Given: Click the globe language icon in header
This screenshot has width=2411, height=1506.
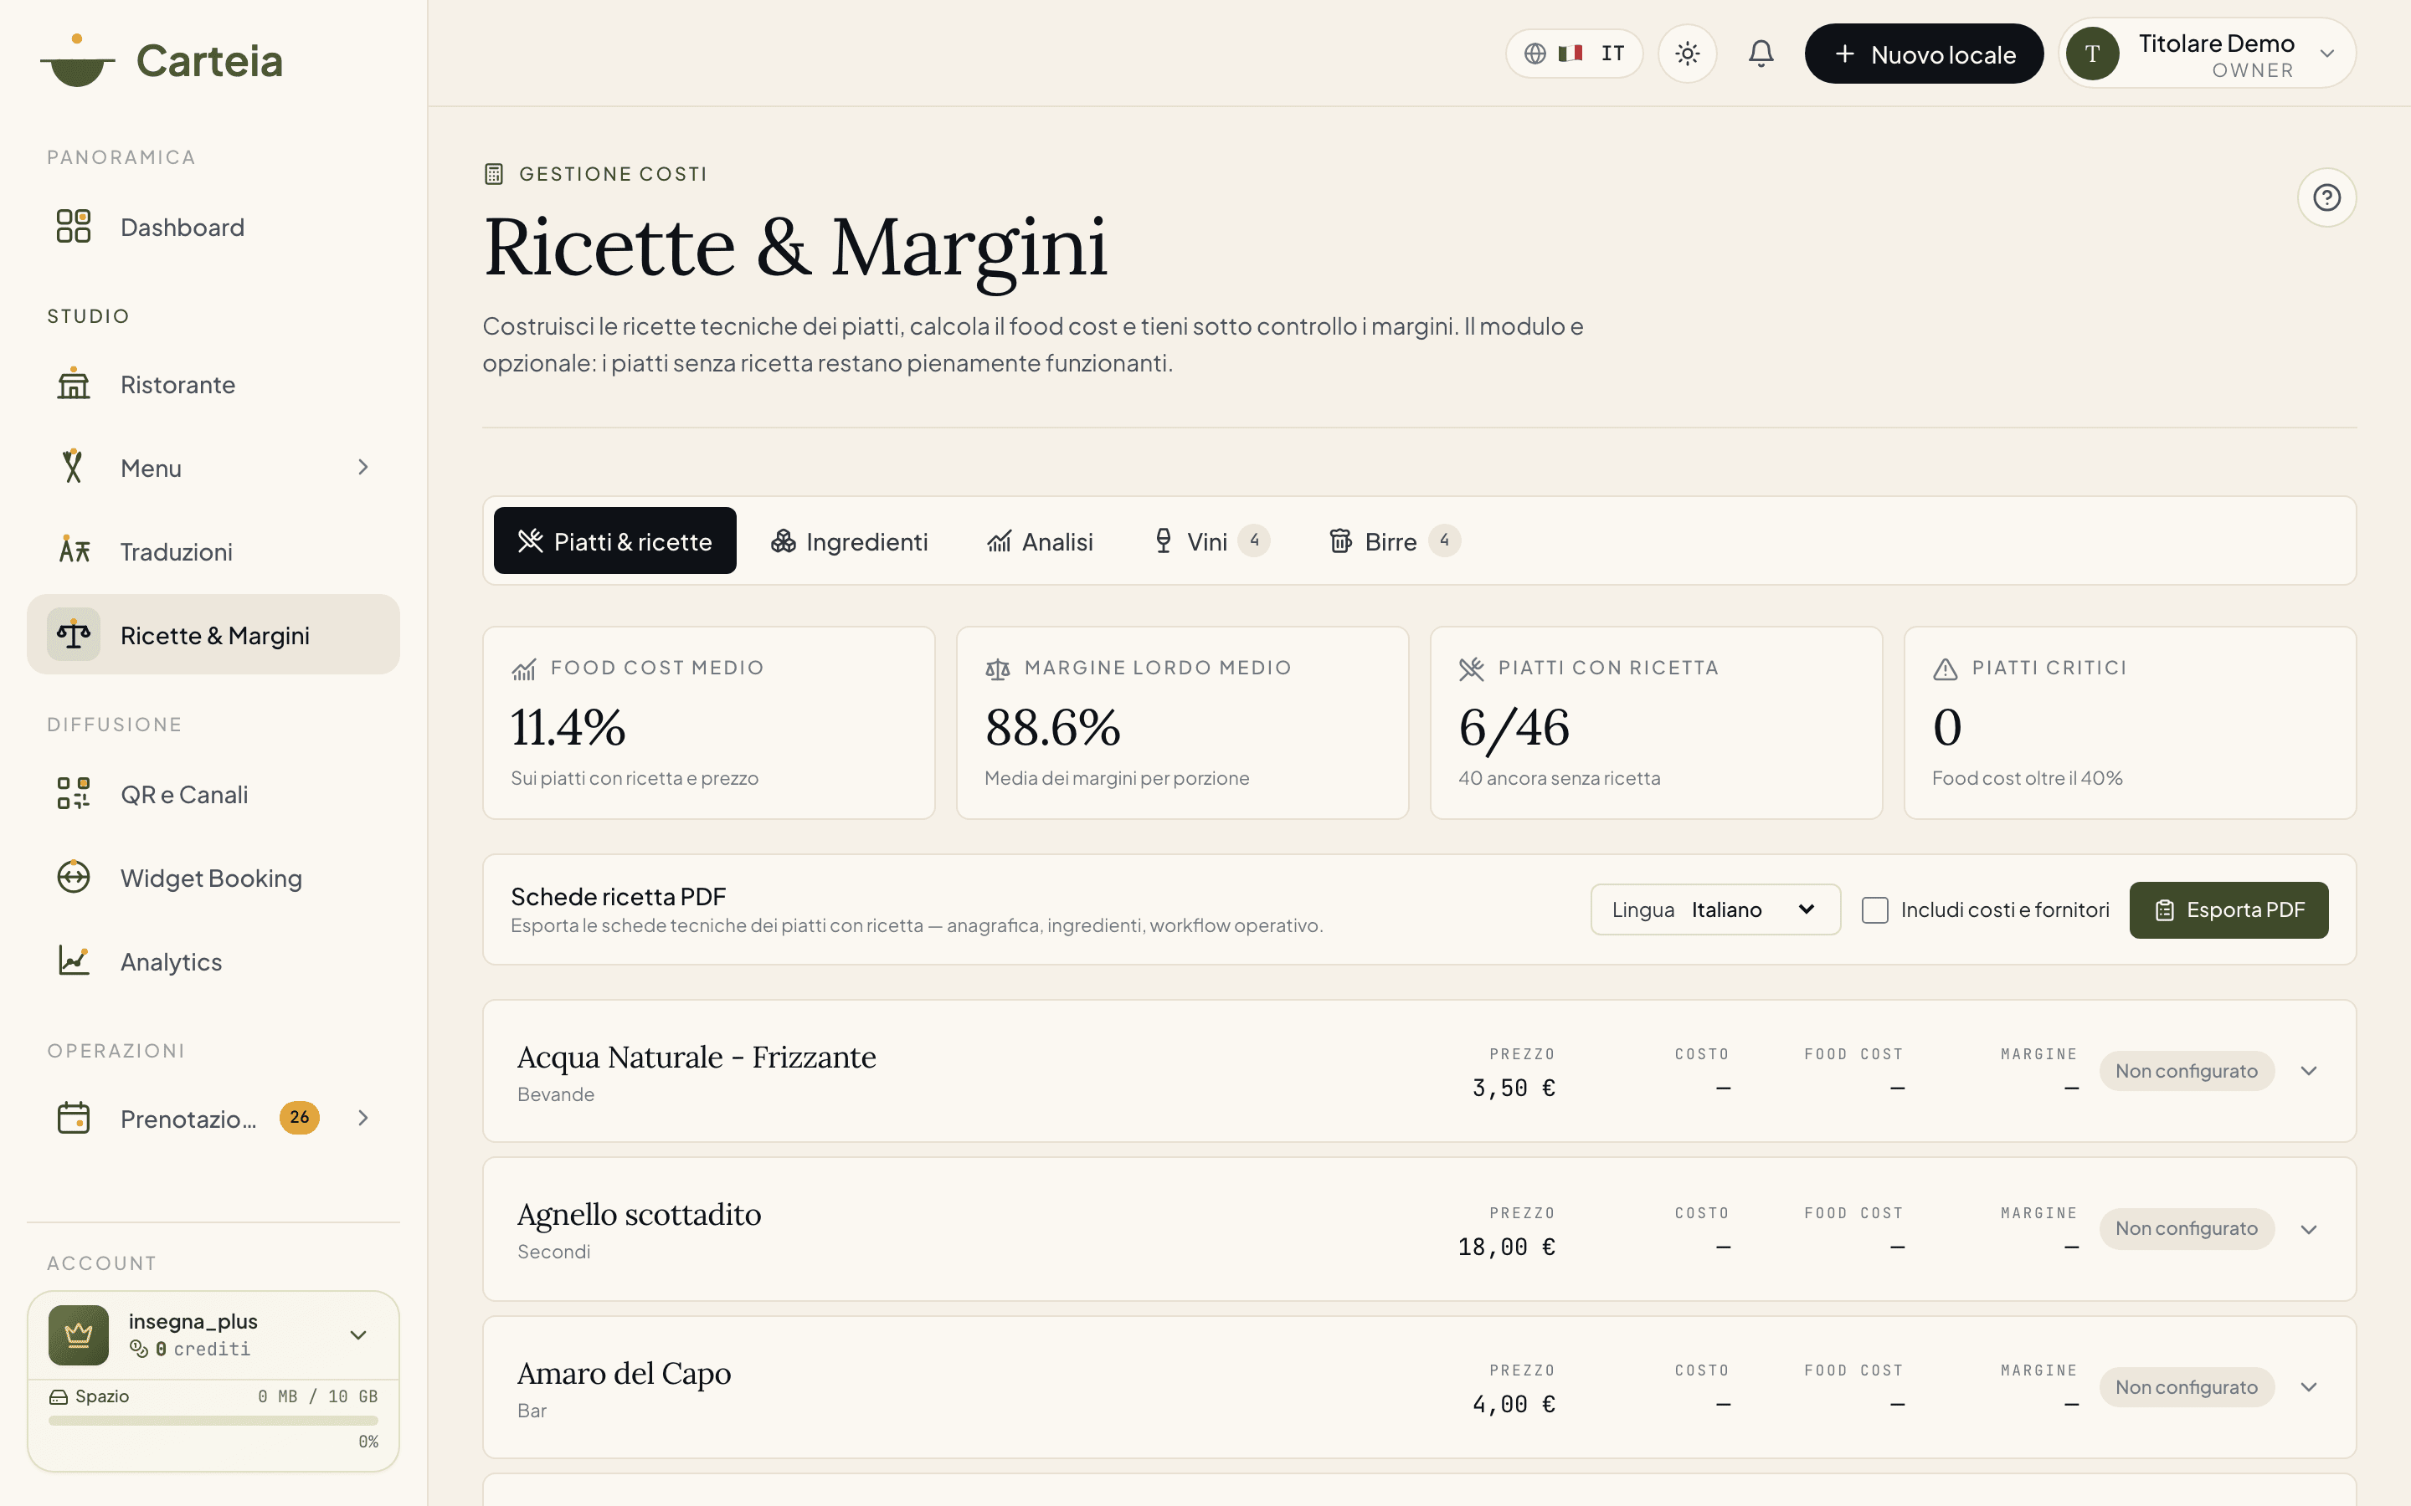Looking at the screenshot, I should [1535, 54].
